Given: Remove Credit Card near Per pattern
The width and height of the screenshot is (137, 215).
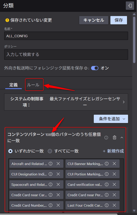Looking at the screenshot, I should pyautogui.click(x=114, y=195).
